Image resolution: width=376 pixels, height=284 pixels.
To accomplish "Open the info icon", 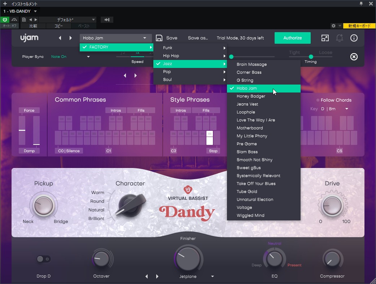I will coord(354,38).
